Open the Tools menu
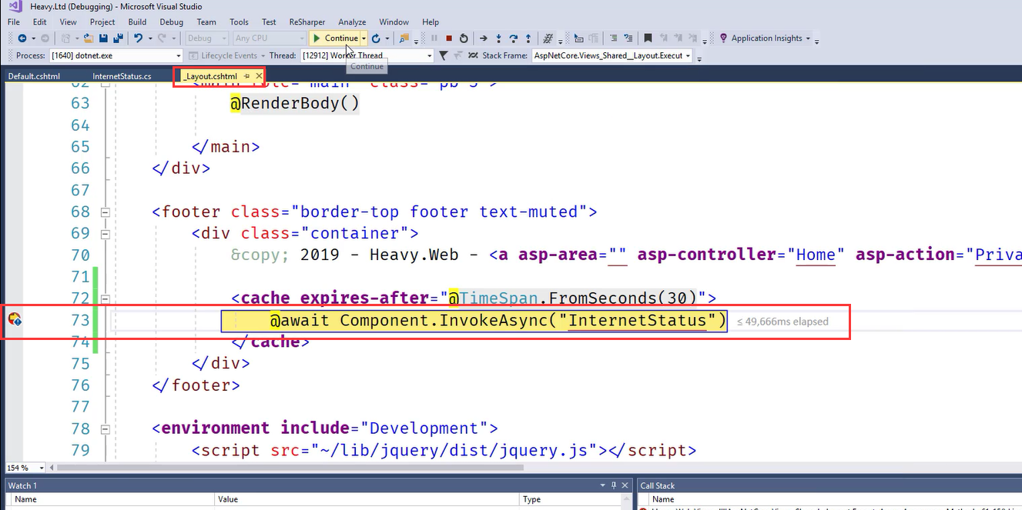 point(239,22)
